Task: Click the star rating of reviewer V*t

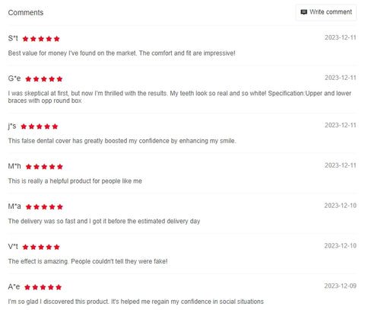Action: pos(41,247)
